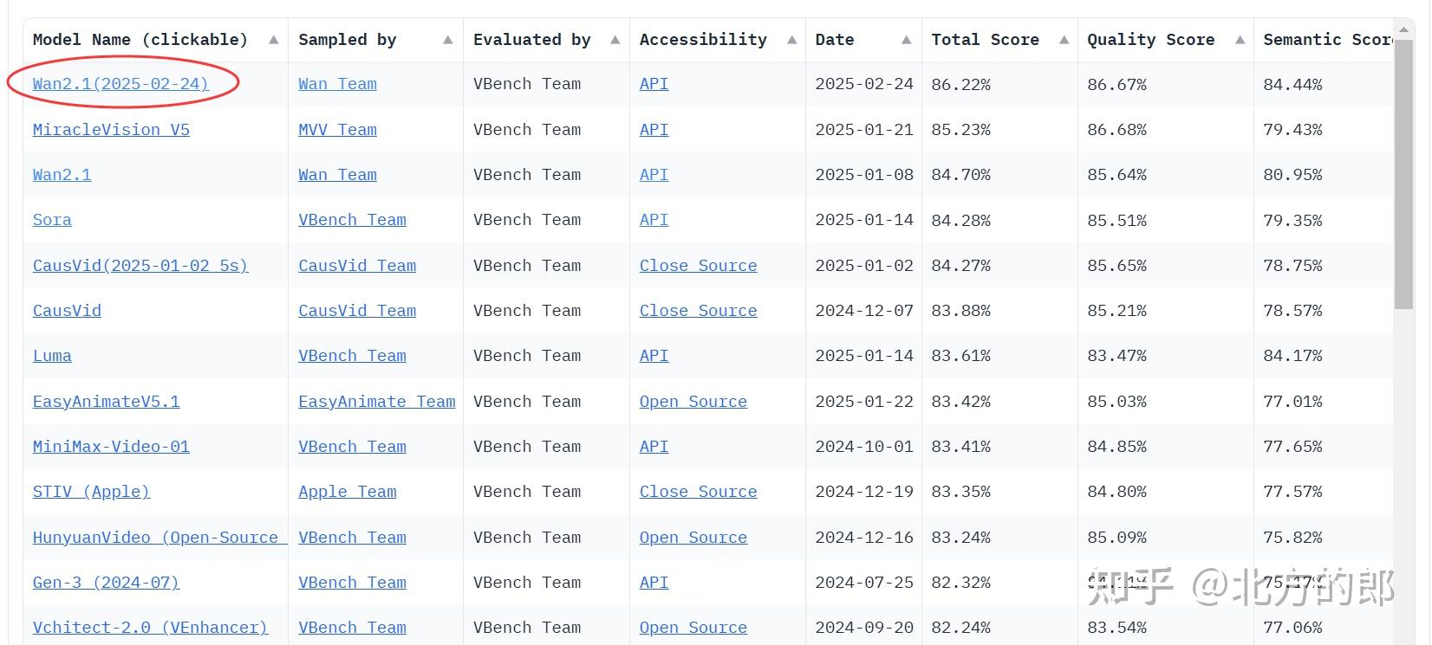Screen dimensions: 1432x645
Task: Click Open Source link for EasyAnimateV5.1
Action: [693, 402]
